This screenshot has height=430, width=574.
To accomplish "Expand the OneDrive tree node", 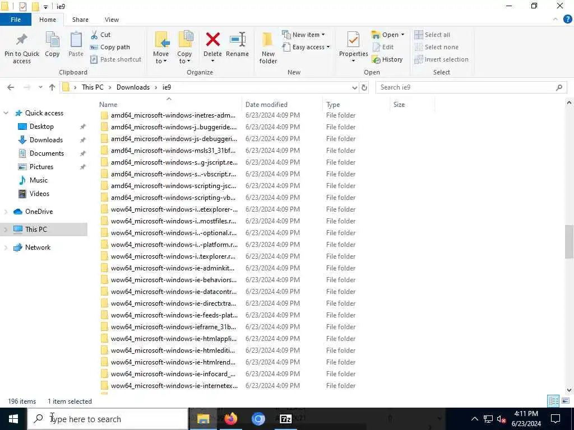I will pyautogui.click(x=6, y=211).
